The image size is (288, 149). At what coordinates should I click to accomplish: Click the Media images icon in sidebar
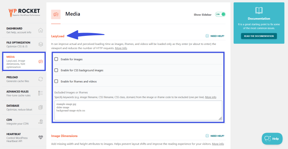click(41, 62)
